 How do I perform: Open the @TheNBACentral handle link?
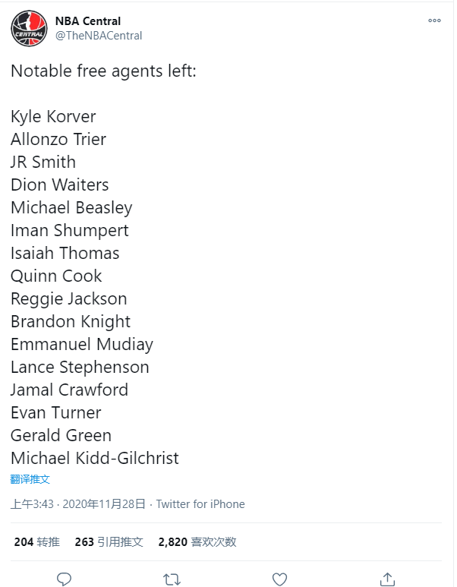pos(99,36)
